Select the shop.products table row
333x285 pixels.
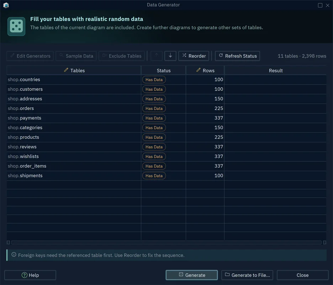(x=166, y=137)
